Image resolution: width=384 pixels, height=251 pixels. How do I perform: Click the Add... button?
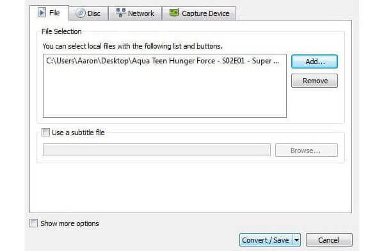(x=314, y=61)
